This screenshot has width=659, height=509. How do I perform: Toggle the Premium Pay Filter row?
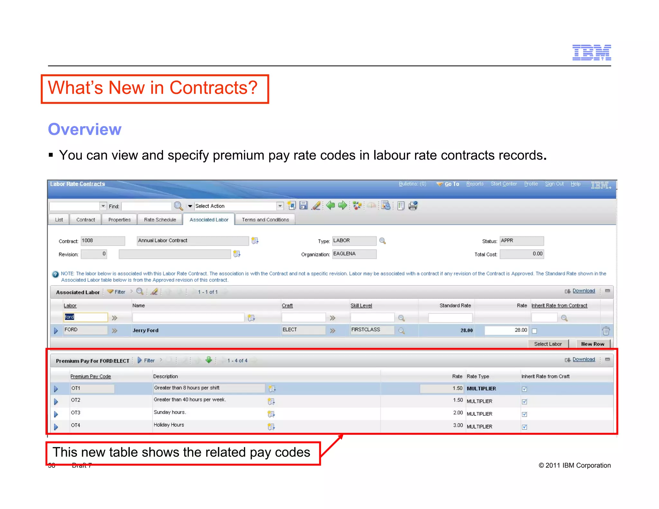point(146,360)
